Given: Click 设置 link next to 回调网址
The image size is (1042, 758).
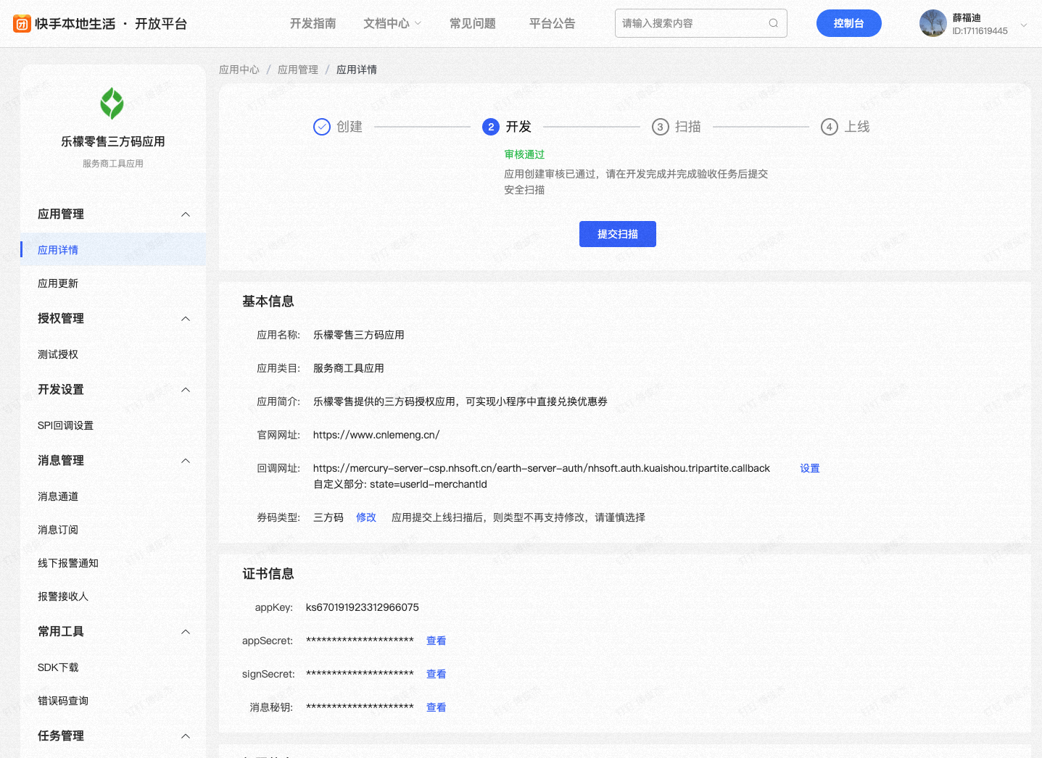Looking at the screenshot, I should point(810,468).
